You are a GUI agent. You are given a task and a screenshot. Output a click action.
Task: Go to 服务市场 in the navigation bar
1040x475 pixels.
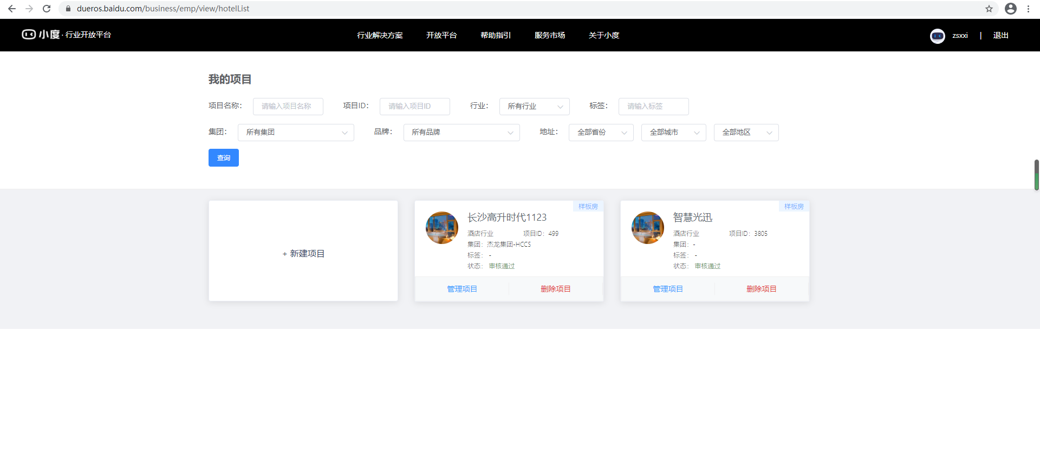coord(550,35)
